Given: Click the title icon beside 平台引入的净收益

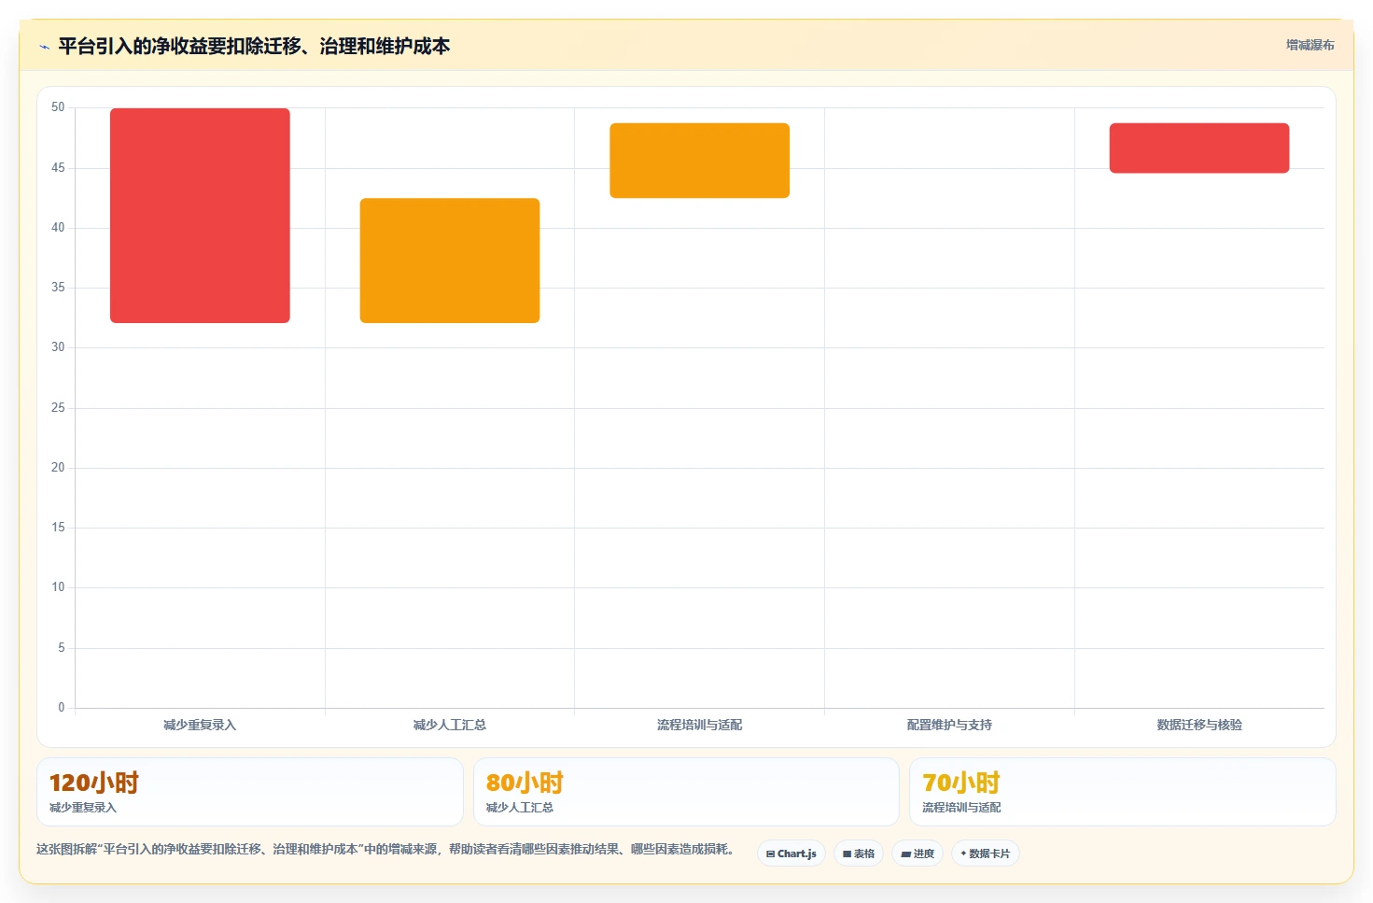Looking at the screenshot, I should [44, 47].
